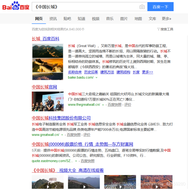The width and height of the screenshot is (188, 189).
Task: Switch to the 知道 tab
Action: pos(82,19)
